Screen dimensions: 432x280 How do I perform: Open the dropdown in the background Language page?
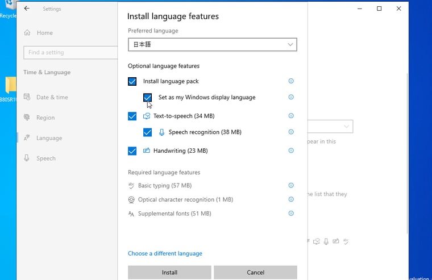(331, 127)
